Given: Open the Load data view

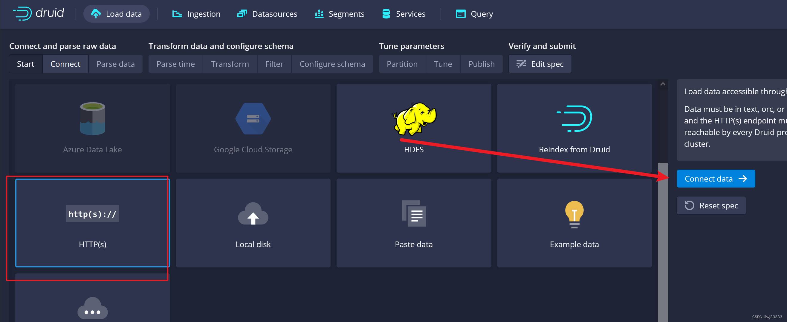Looking at the screenshot, I should click(x=116, y=14).
